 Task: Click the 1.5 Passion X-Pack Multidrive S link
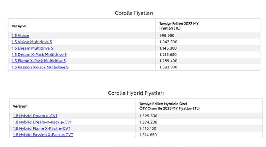pyautogui.click(x=40, y=67)
